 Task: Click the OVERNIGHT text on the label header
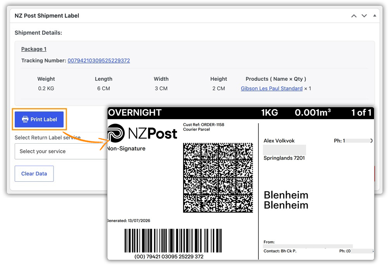[135, 113]
